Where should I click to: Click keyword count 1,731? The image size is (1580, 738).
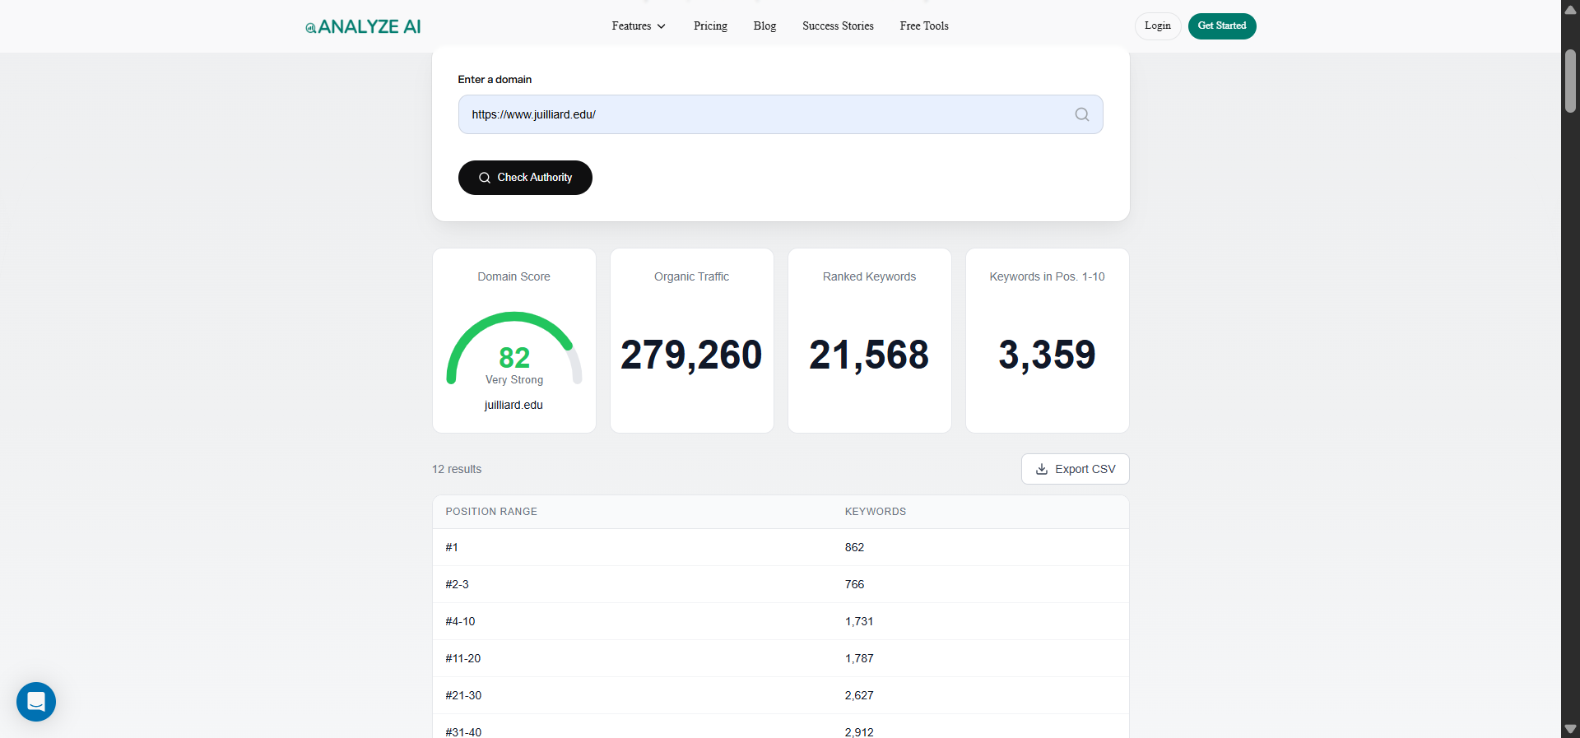coord(859,621)
